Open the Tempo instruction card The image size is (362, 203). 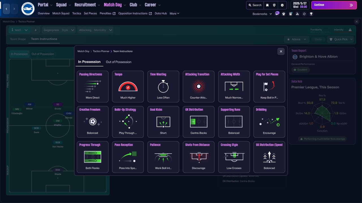(x=128, y=87)
